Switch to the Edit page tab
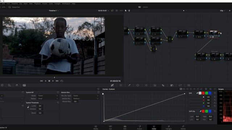 (x=125, y=127)
